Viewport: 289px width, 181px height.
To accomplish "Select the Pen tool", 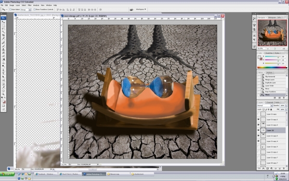I will [x=3, y=70].
